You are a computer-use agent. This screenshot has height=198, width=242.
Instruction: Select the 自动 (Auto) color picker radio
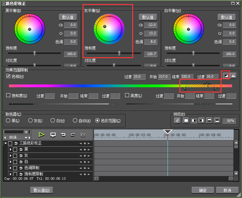point(75,120)
